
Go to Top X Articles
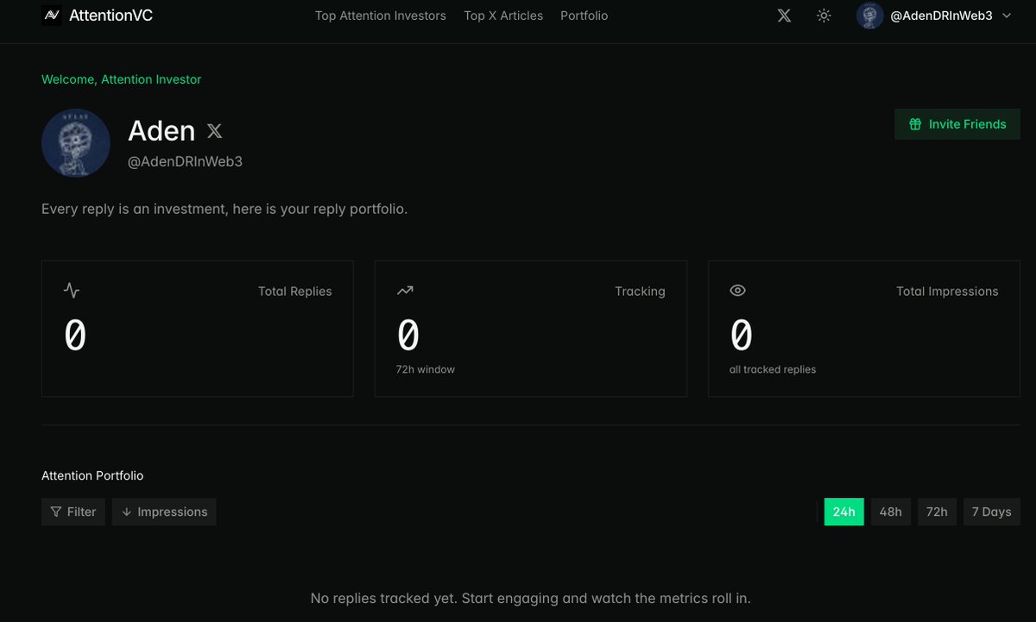(x=503, y=16)
